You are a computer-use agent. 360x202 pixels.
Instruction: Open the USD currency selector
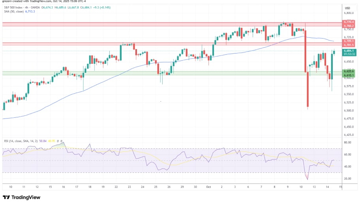click(348, 8)
